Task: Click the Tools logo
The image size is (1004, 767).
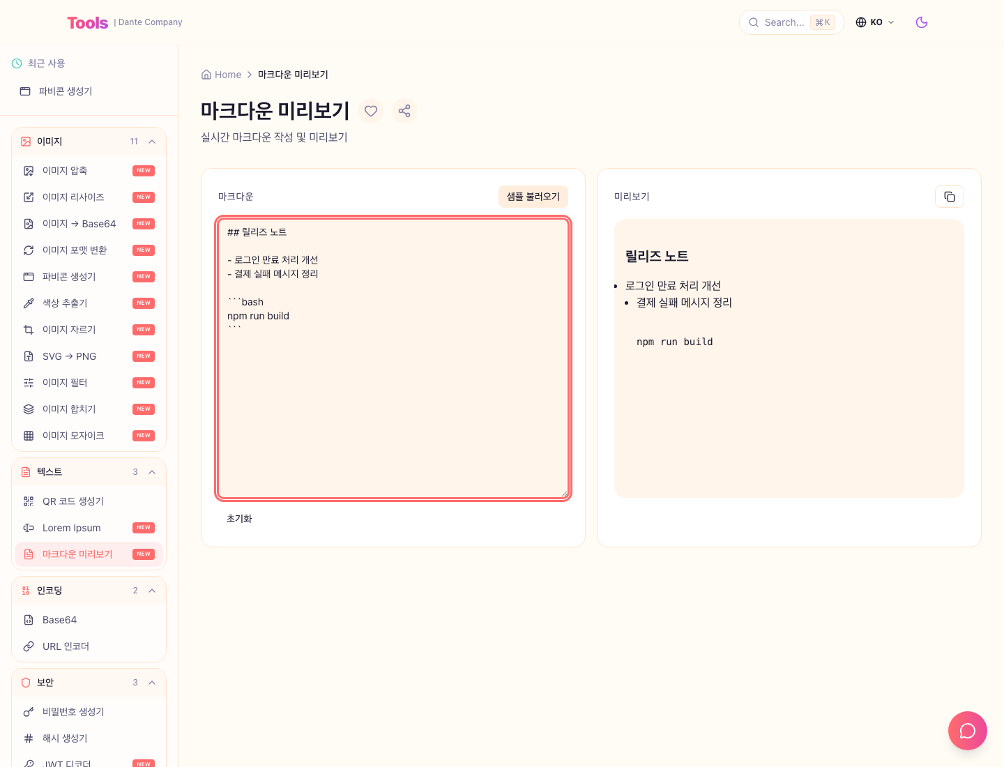Action: click(88, 23)
